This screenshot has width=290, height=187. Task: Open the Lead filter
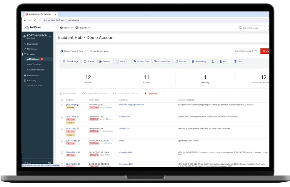click(x=238, y=61)
